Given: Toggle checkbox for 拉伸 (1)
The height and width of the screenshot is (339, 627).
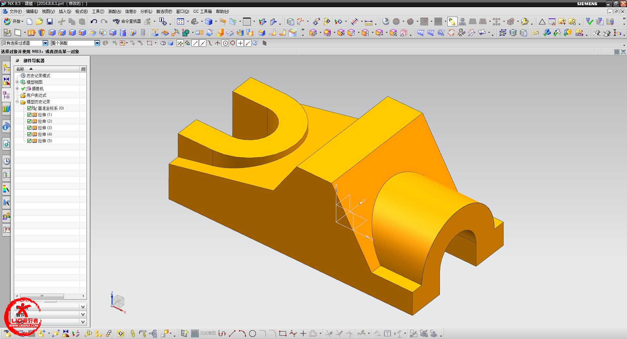Looking at the screenshot, I should point(29,115).
